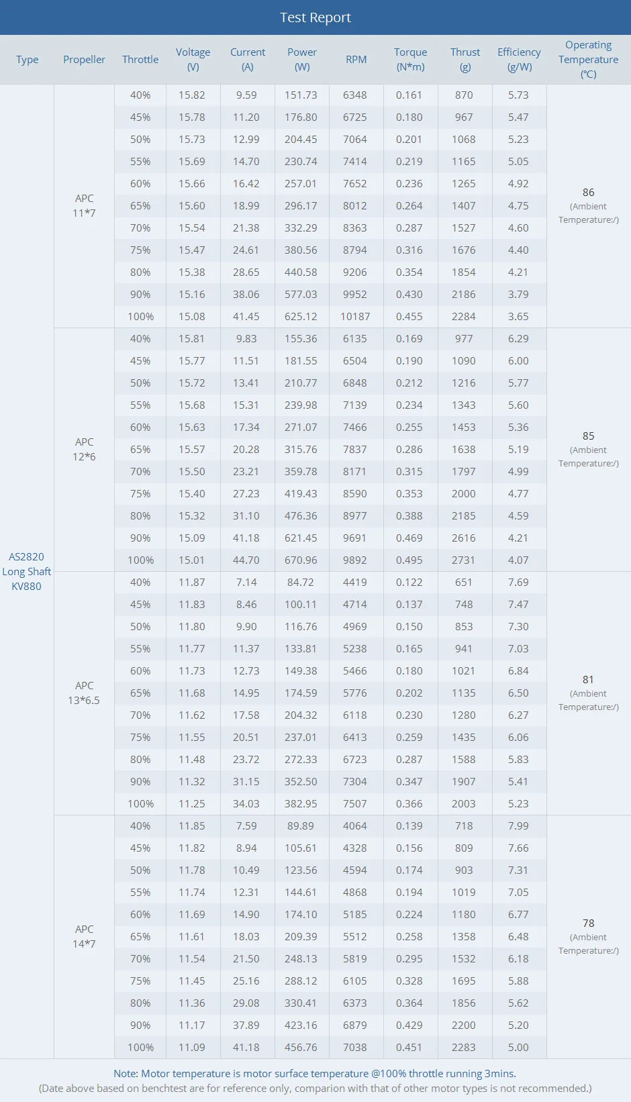Select the Throttle column header
The image size is (631, 1102).
click(140, 60)
